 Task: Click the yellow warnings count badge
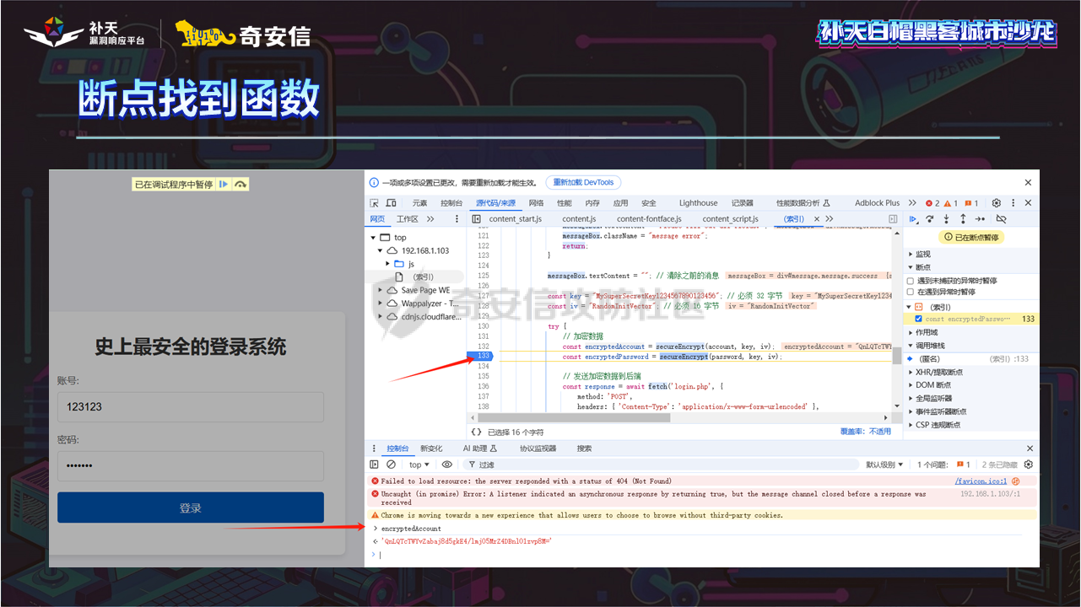click(950, 203)
